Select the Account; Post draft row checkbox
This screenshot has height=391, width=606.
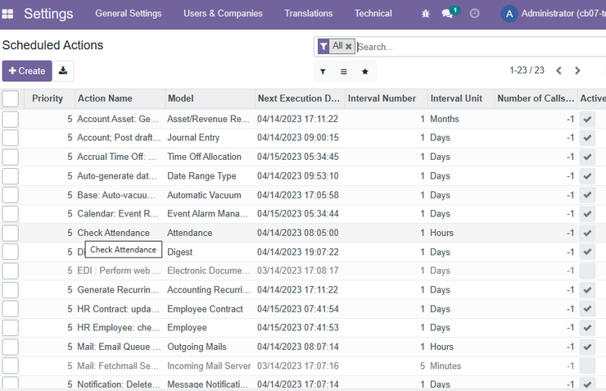pyautogui.click(x=11, y=138)
